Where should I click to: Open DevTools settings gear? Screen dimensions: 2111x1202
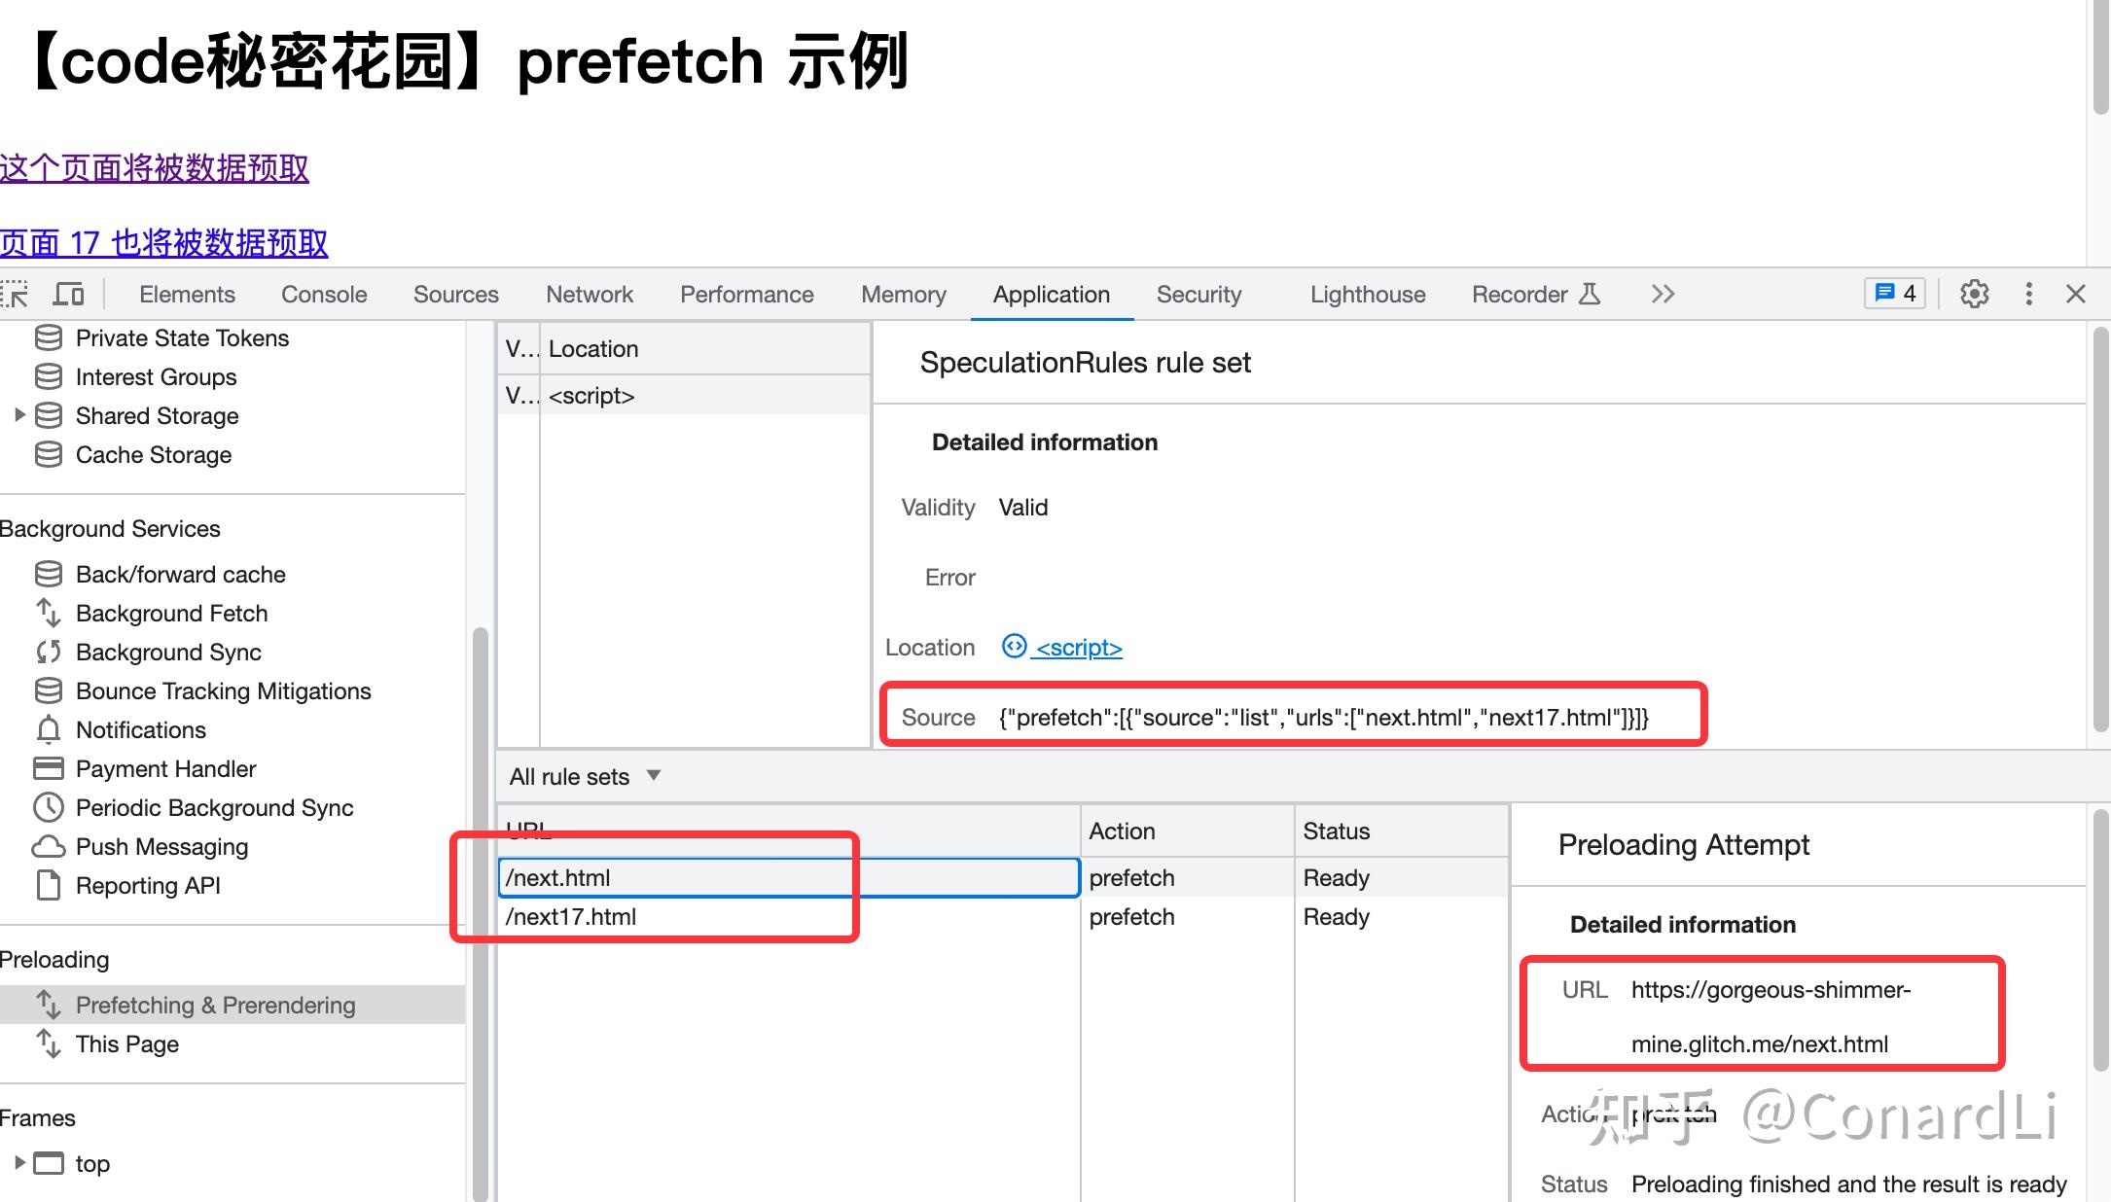pyautogui.click(x=1974, y=294)
